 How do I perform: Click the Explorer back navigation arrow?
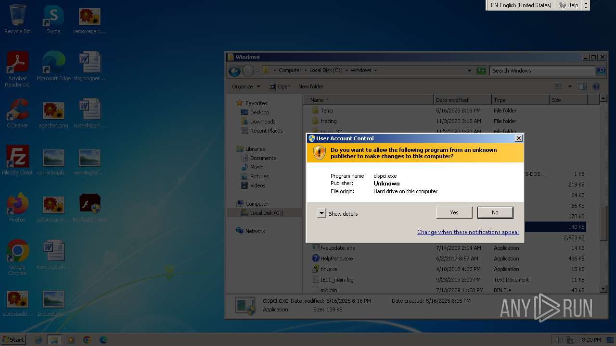[234, 71]
